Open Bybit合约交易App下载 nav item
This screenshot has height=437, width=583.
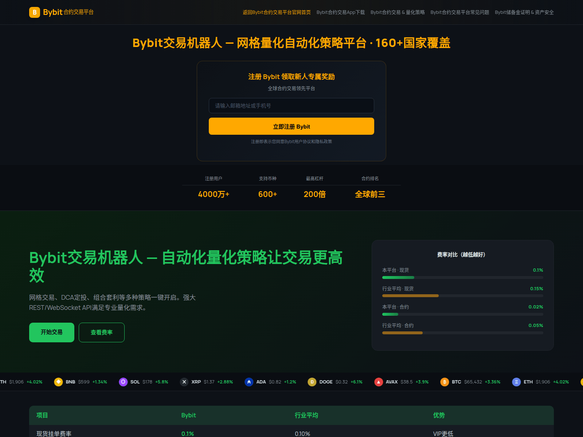coord(341,12)
